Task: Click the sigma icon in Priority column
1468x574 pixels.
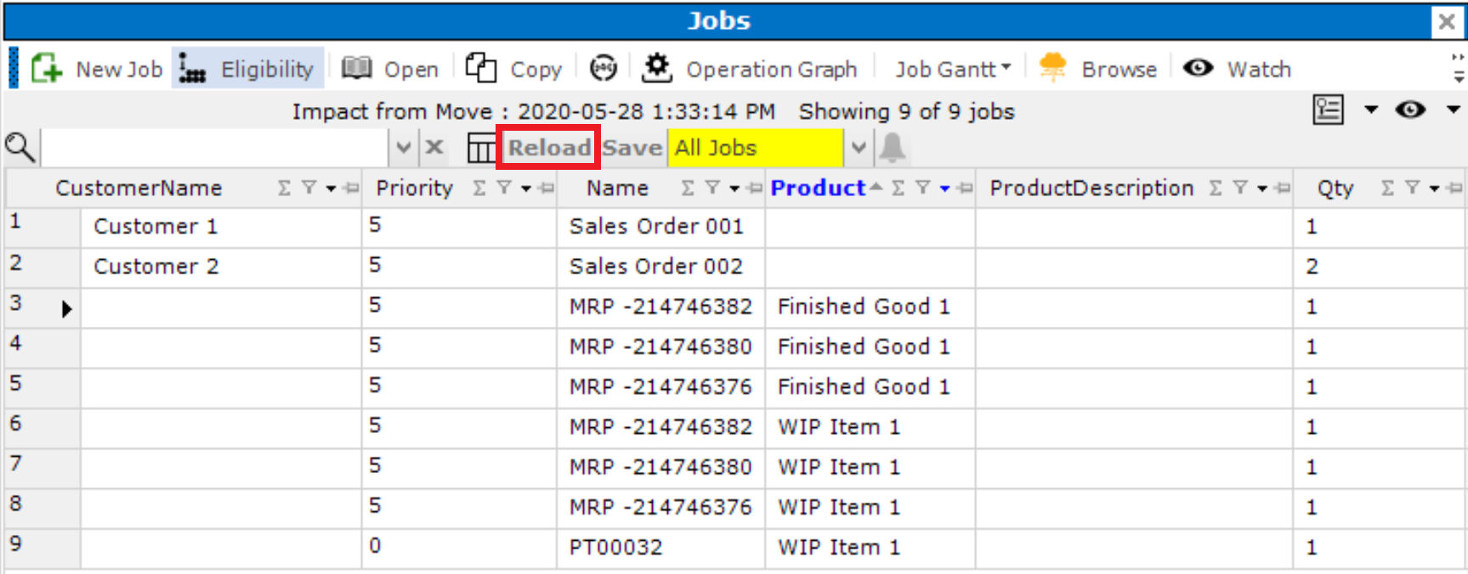Action: click(x=480, y=189)
